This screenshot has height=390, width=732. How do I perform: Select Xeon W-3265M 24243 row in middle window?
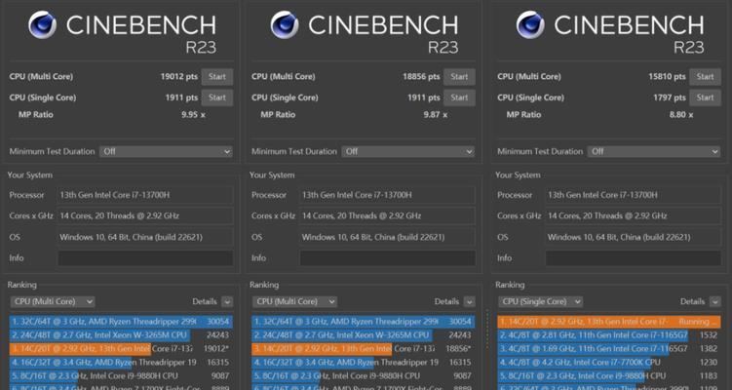364,334
